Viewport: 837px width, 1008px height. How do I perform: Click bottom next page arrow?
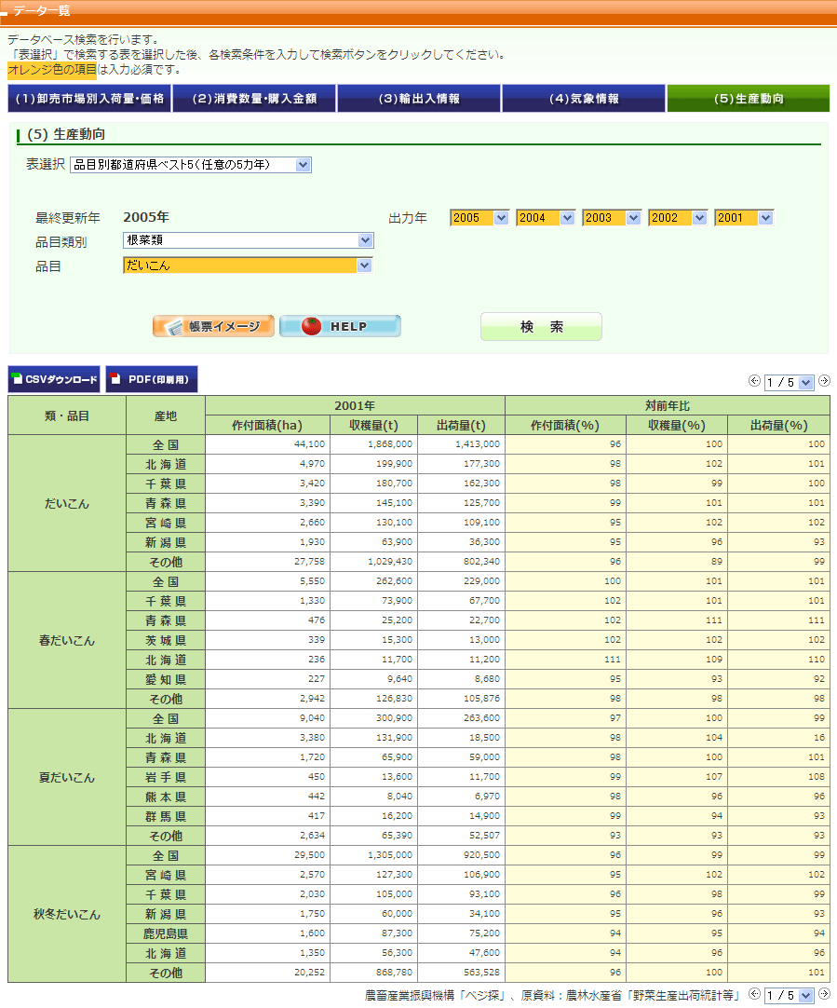click(824, 995)
